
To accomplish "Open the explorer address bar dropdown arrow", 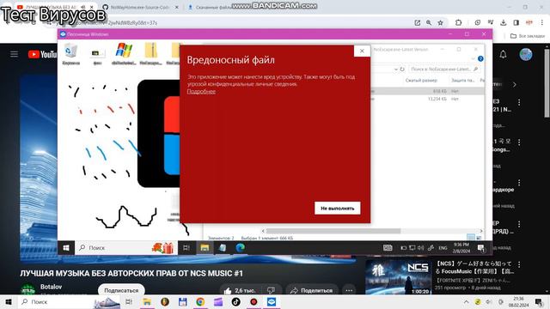I will pyautogui.click(x=395, y=69).
